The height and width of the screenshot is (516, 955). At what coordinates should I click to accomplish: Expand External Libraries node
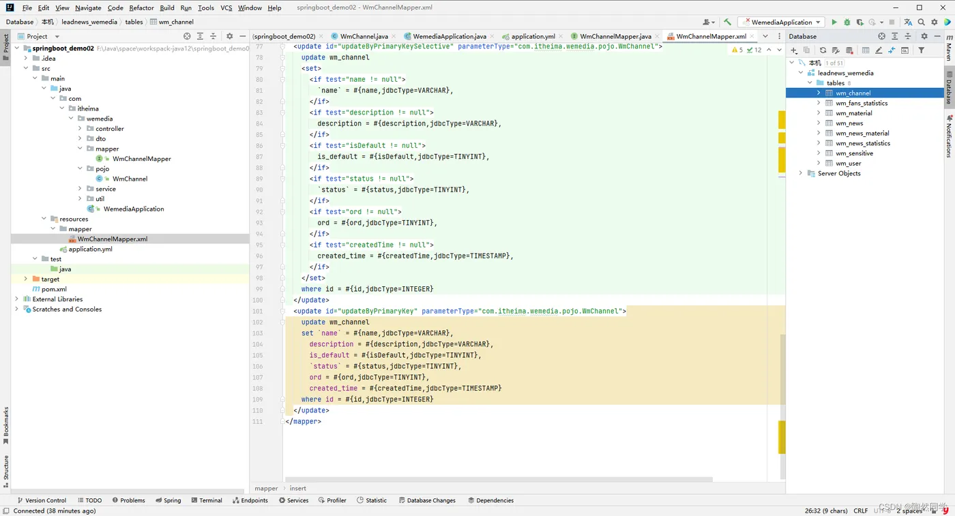click(x=17, y=299)
